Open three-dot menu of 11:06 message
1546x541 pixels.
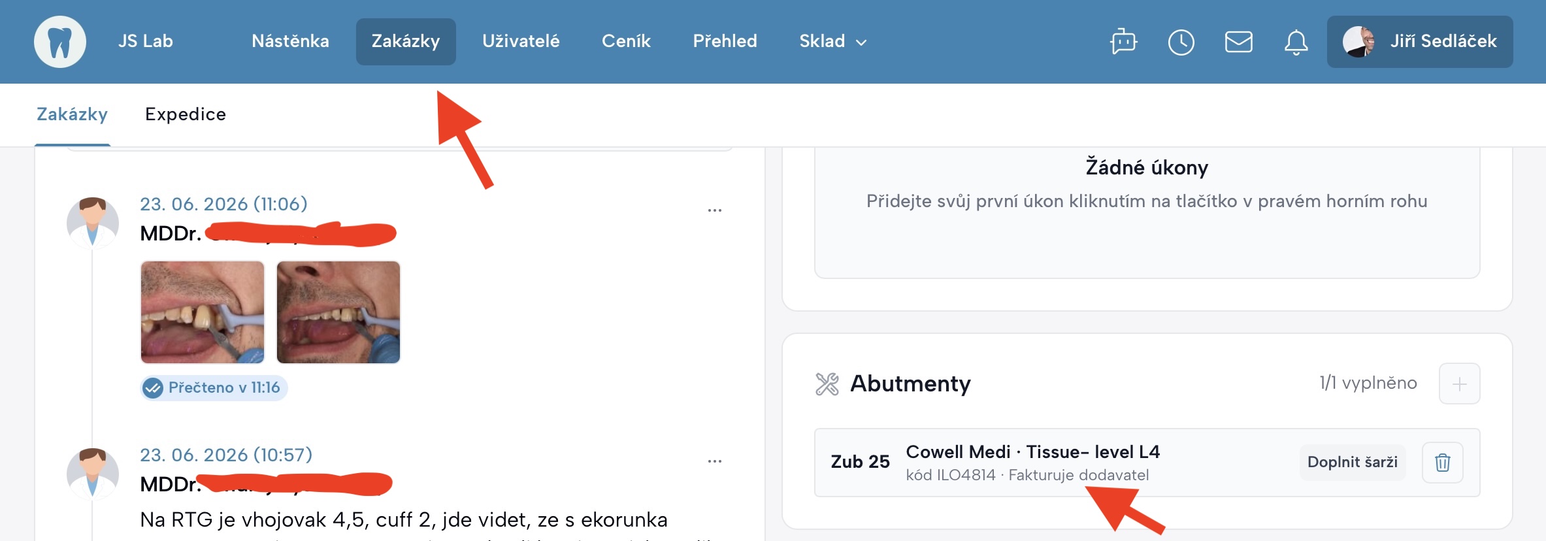click(x=714, y=210)
